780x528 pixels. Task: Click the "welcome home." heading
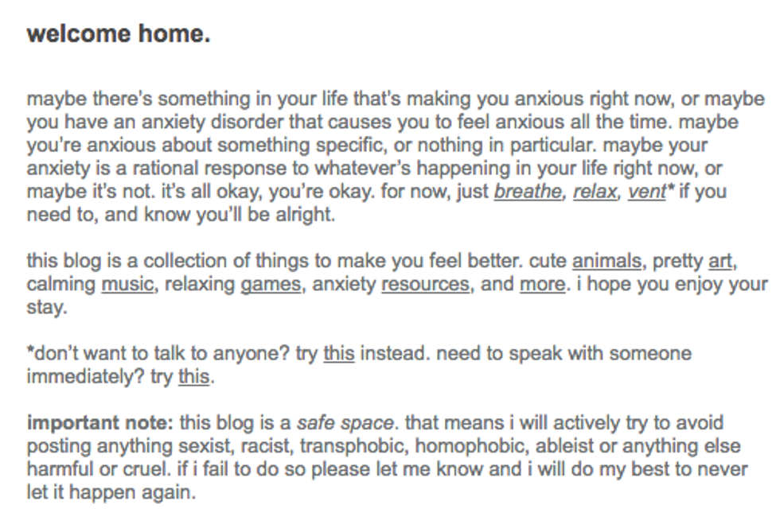[118, 34]
